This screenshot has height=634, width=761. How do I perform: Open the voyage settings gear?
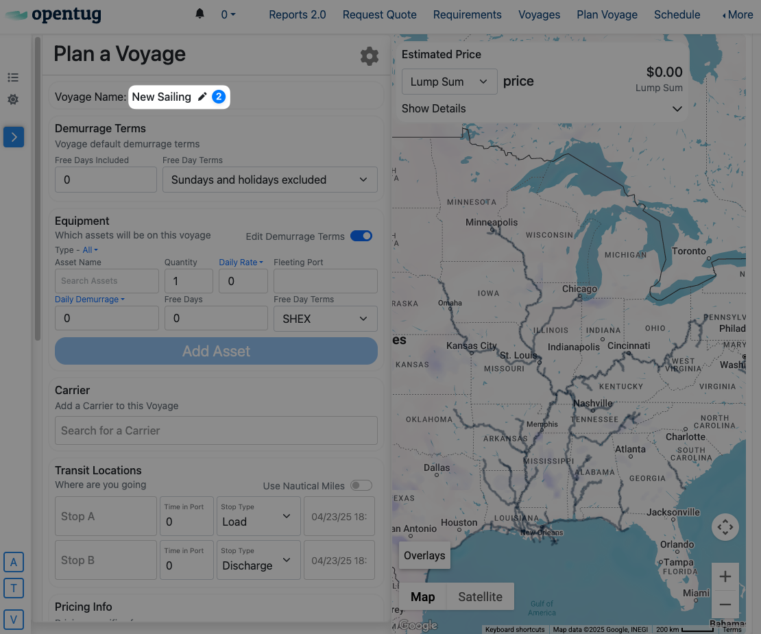(370, 56)
